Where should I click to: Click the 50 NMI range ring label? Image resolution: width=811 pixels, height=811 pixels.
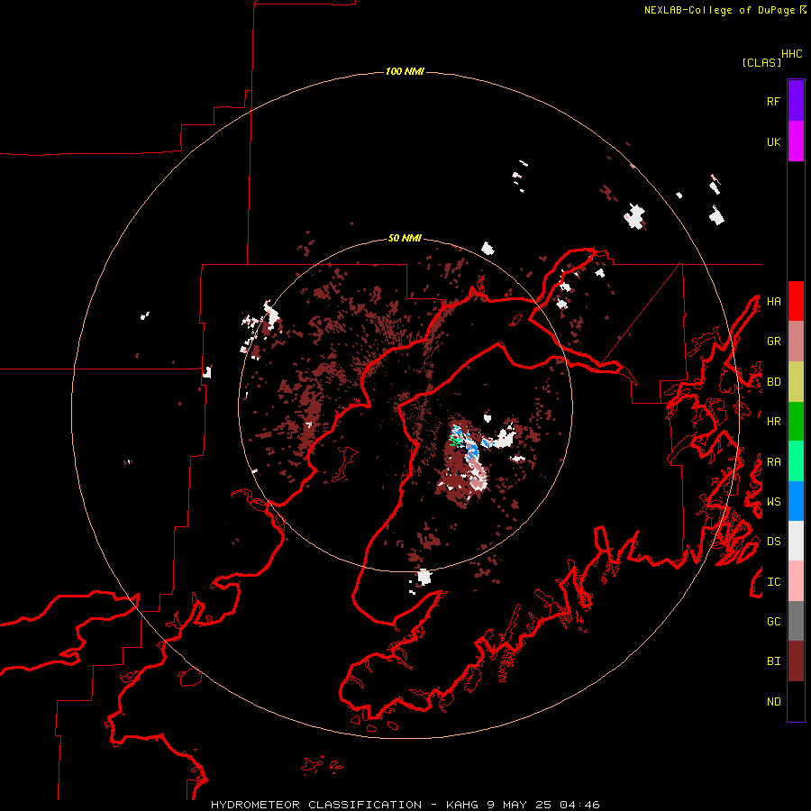click(x=405, y=239)
